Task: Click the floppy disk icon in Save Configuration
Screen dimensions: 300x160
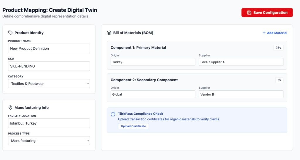Action: click(249, 13)
